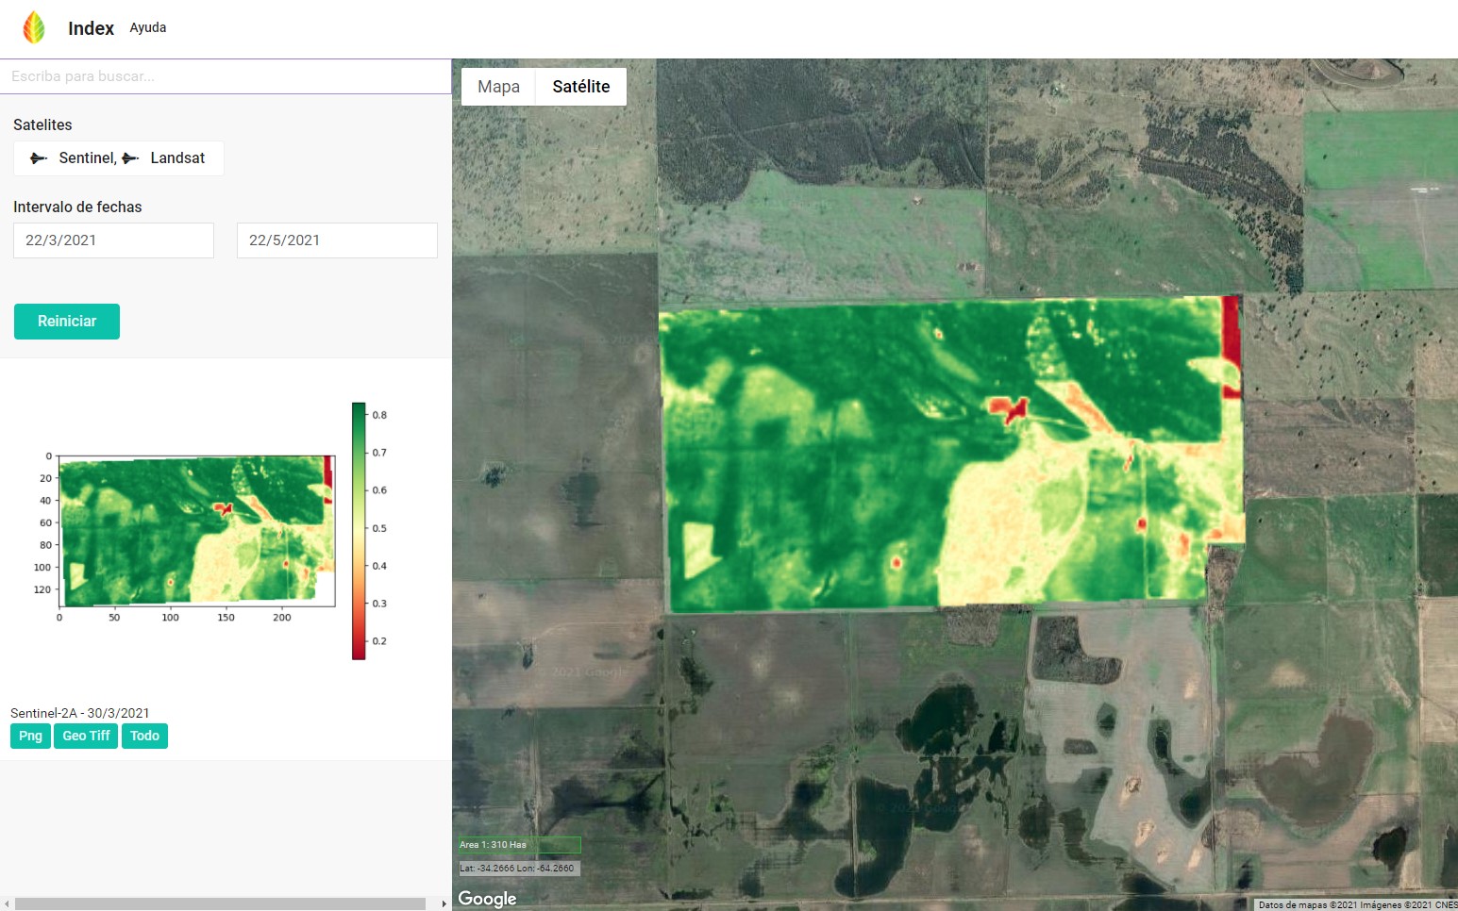Click the NDVI plot thumbnail
Image resolution: width=1458 pixels, height=911 pixels.
click(x=196, y=530)
